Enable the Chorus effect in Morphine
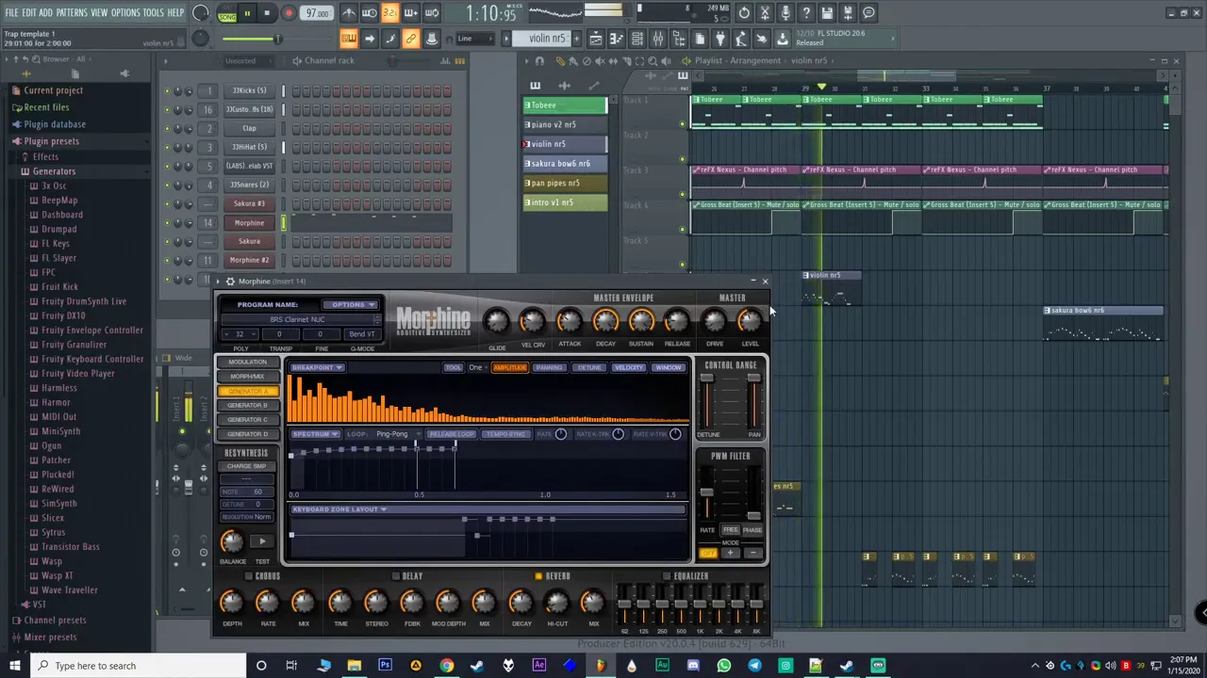1207x678 pixels. 248,576
